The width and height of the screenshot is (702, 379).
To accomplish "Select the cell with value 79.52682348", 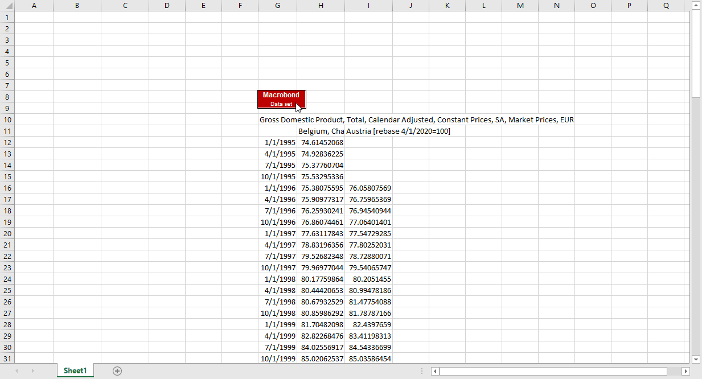I will pyautogui.click(x=321, y=256).
